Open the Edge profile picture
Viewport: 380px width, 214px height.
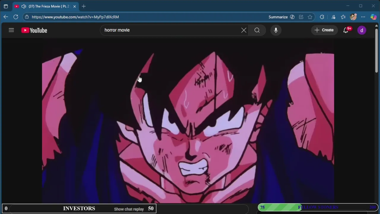[353, 17]
